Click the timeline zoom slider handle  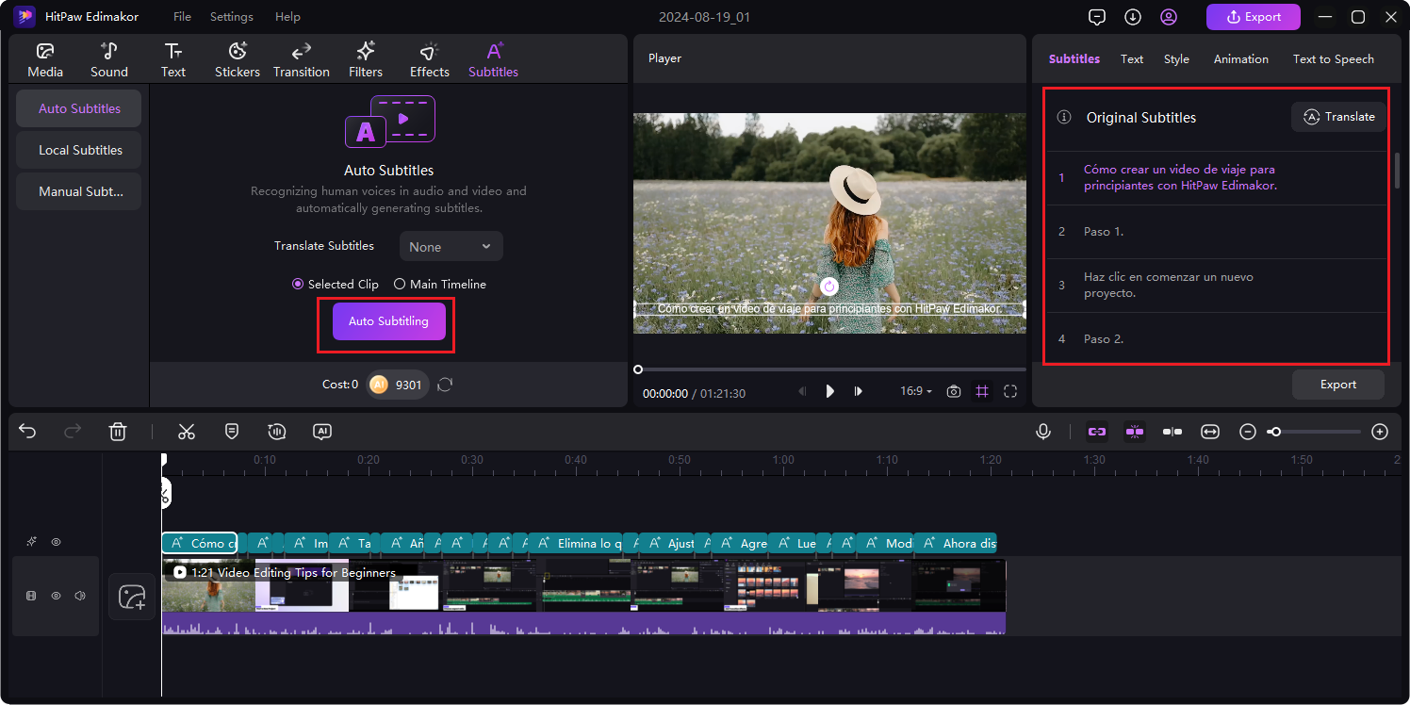click(1275, 432)
